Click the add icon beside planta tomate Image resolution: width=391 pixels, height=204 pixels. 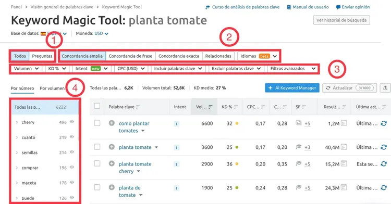112,147
